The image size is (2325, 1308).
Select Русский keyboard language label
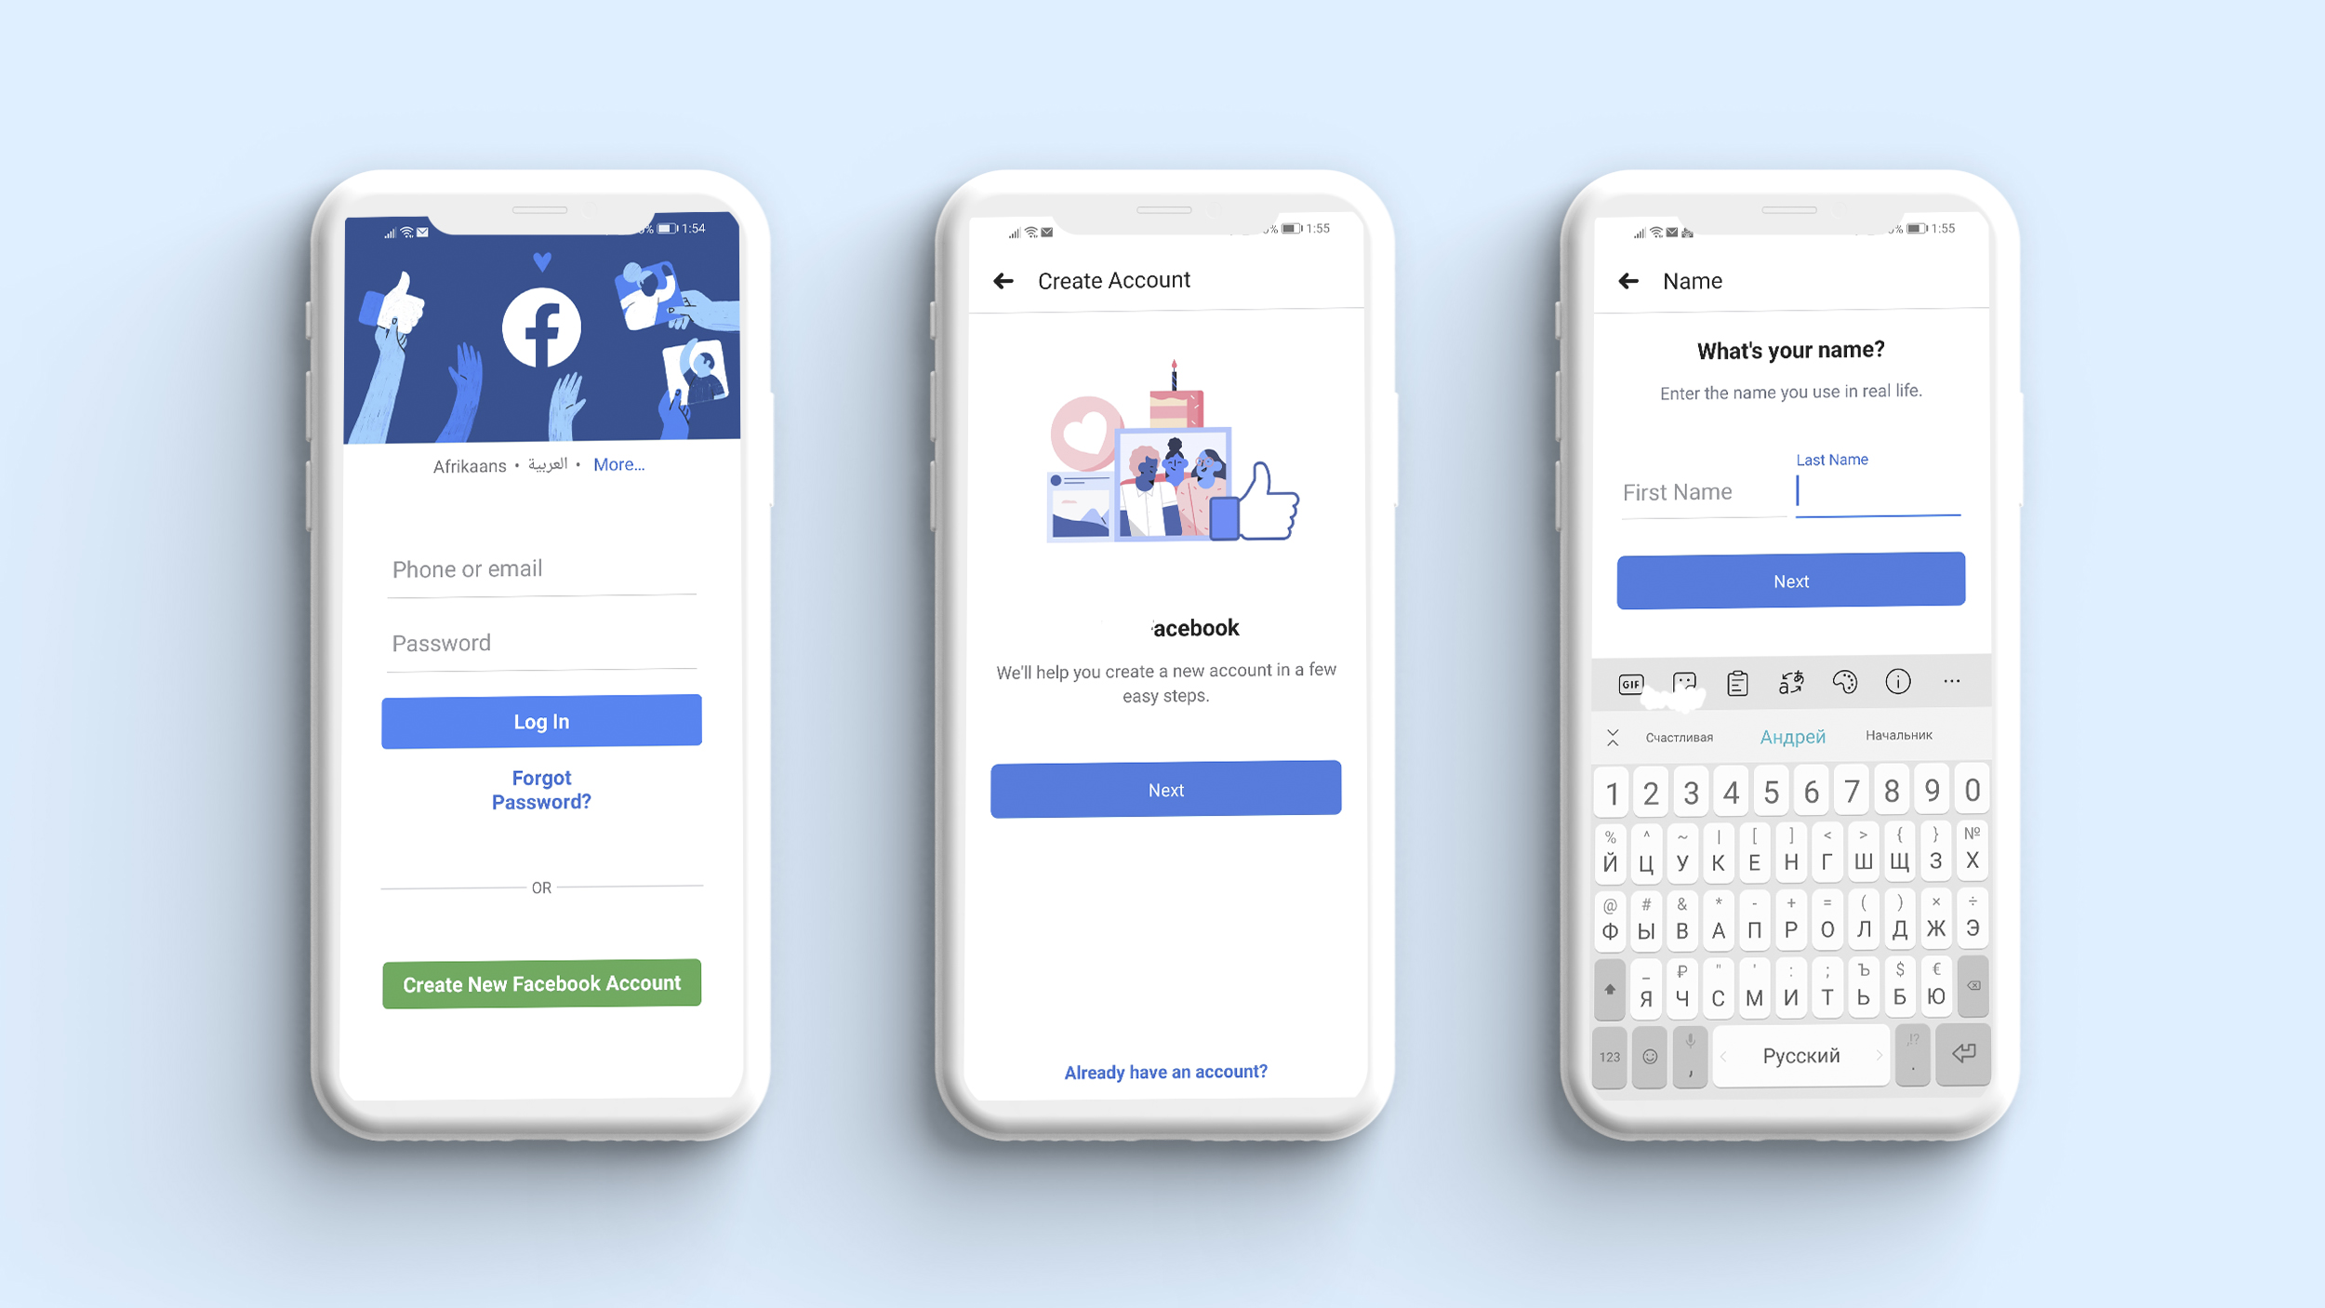[x=1801, y=1054]
